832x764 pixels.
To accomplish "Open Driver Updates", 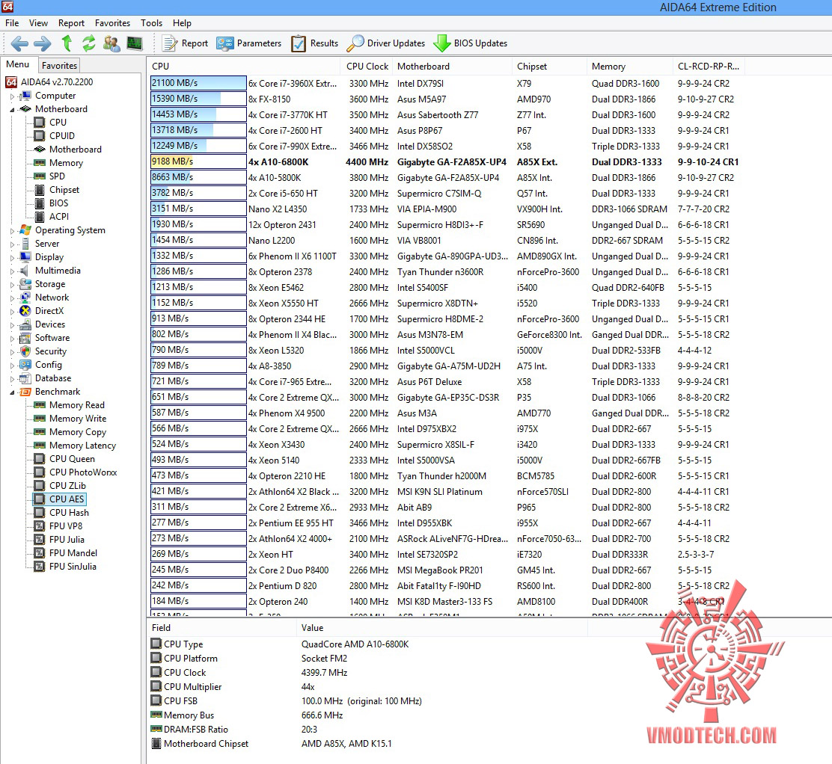I will tap(386, 43).
